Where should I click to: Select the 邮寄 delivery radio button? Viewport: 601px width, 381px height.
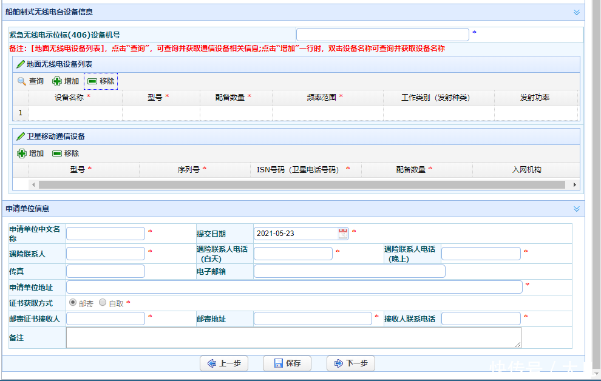click(x=72, y=302)
